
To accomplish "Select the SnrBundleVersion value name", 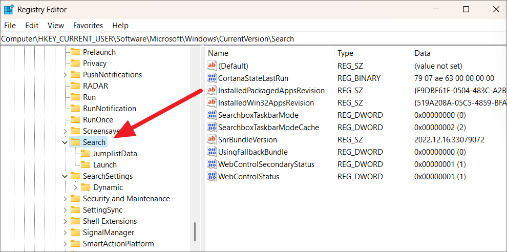I will [x=248, y=140].
